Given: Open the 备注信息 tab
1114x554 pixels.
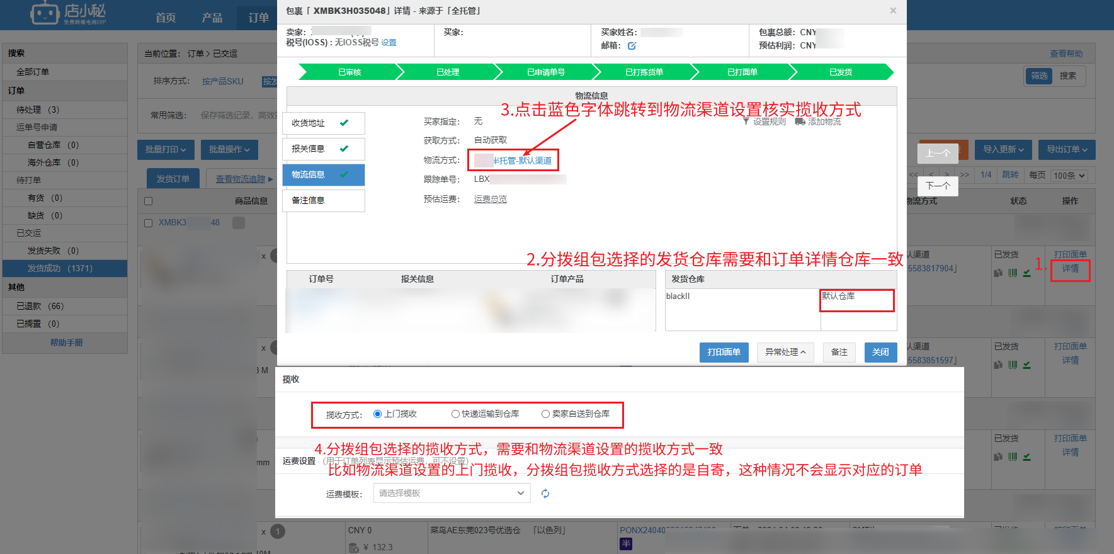Looking at the screenshot, I should point(323,201).
